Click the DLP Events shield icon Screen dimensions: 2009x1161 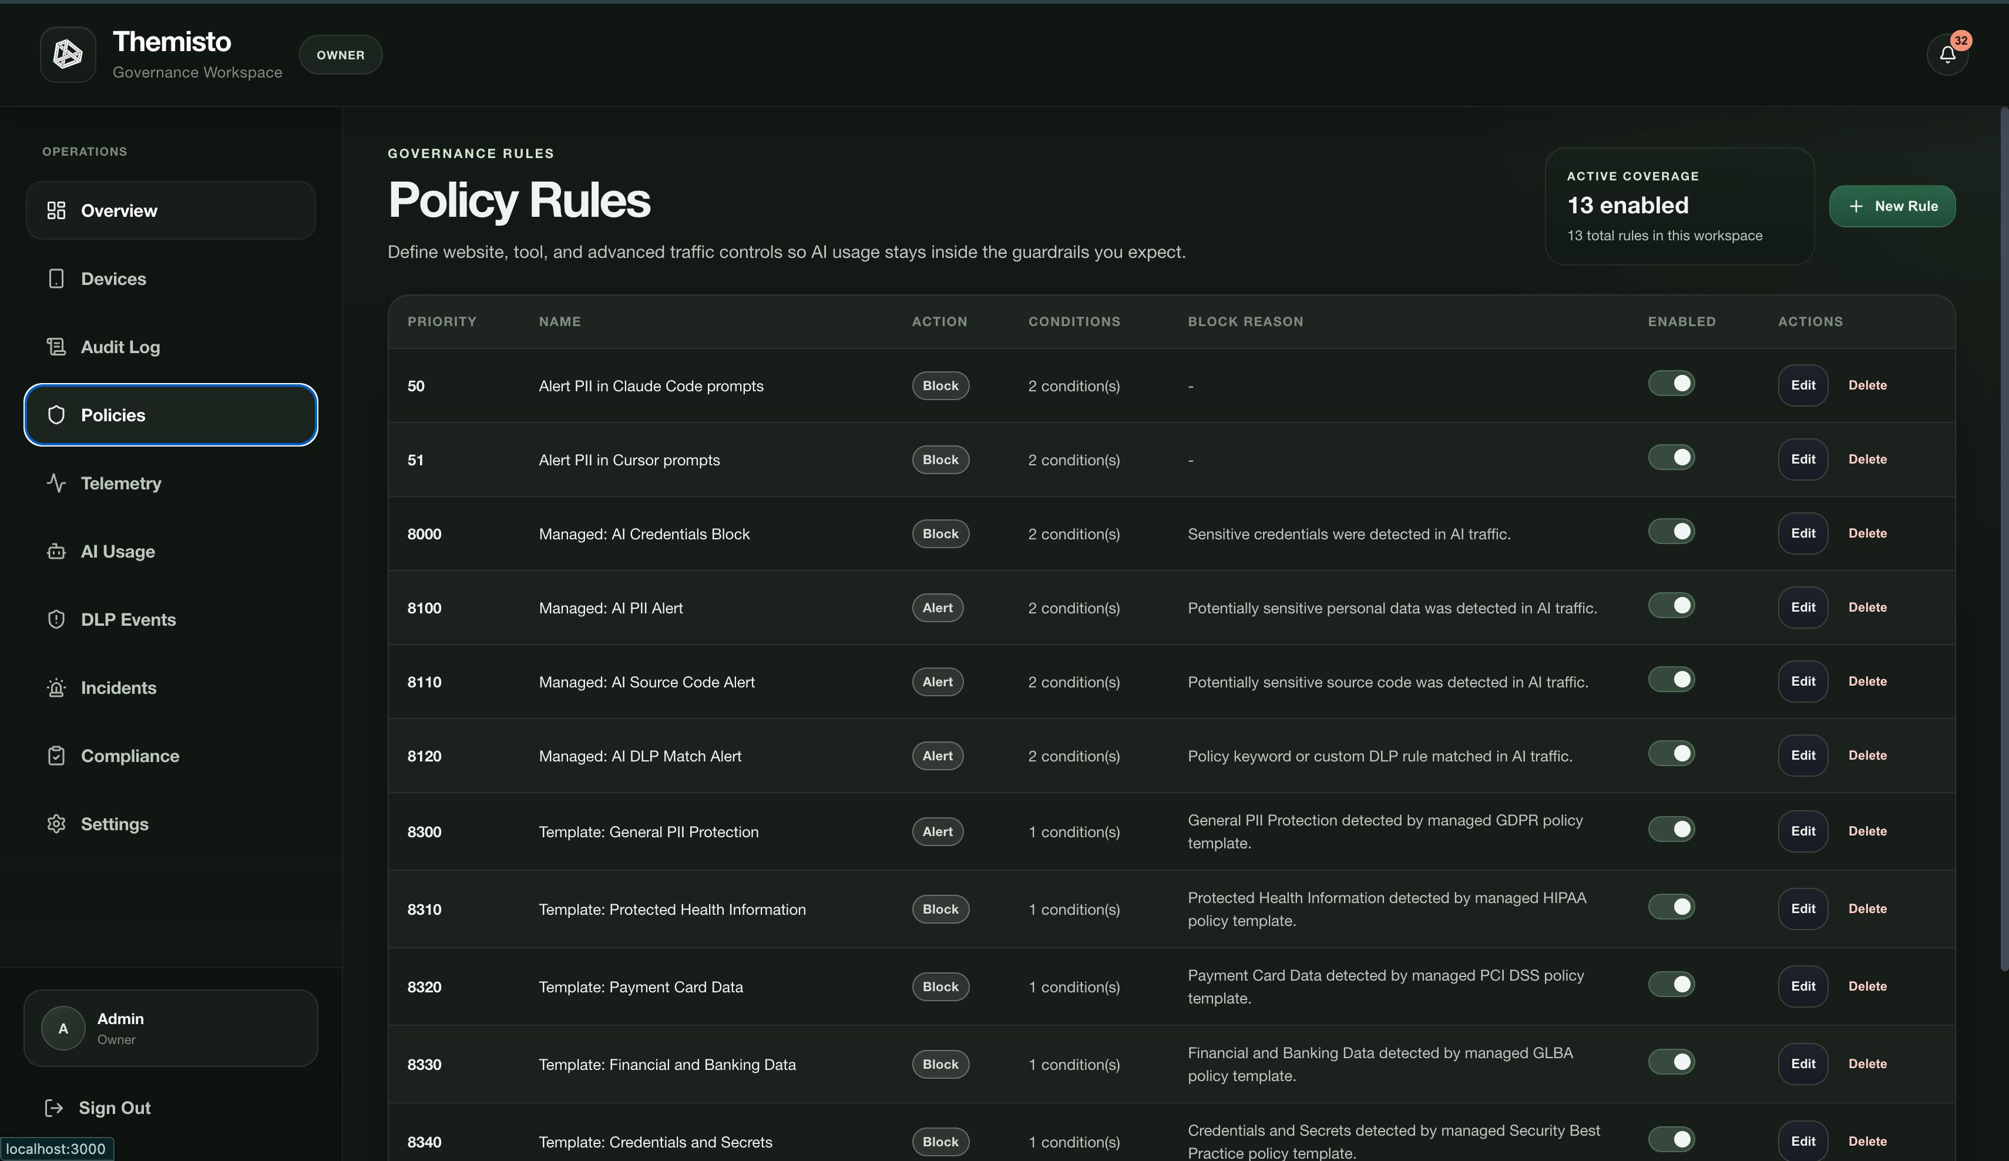click(x=56, y=619)
